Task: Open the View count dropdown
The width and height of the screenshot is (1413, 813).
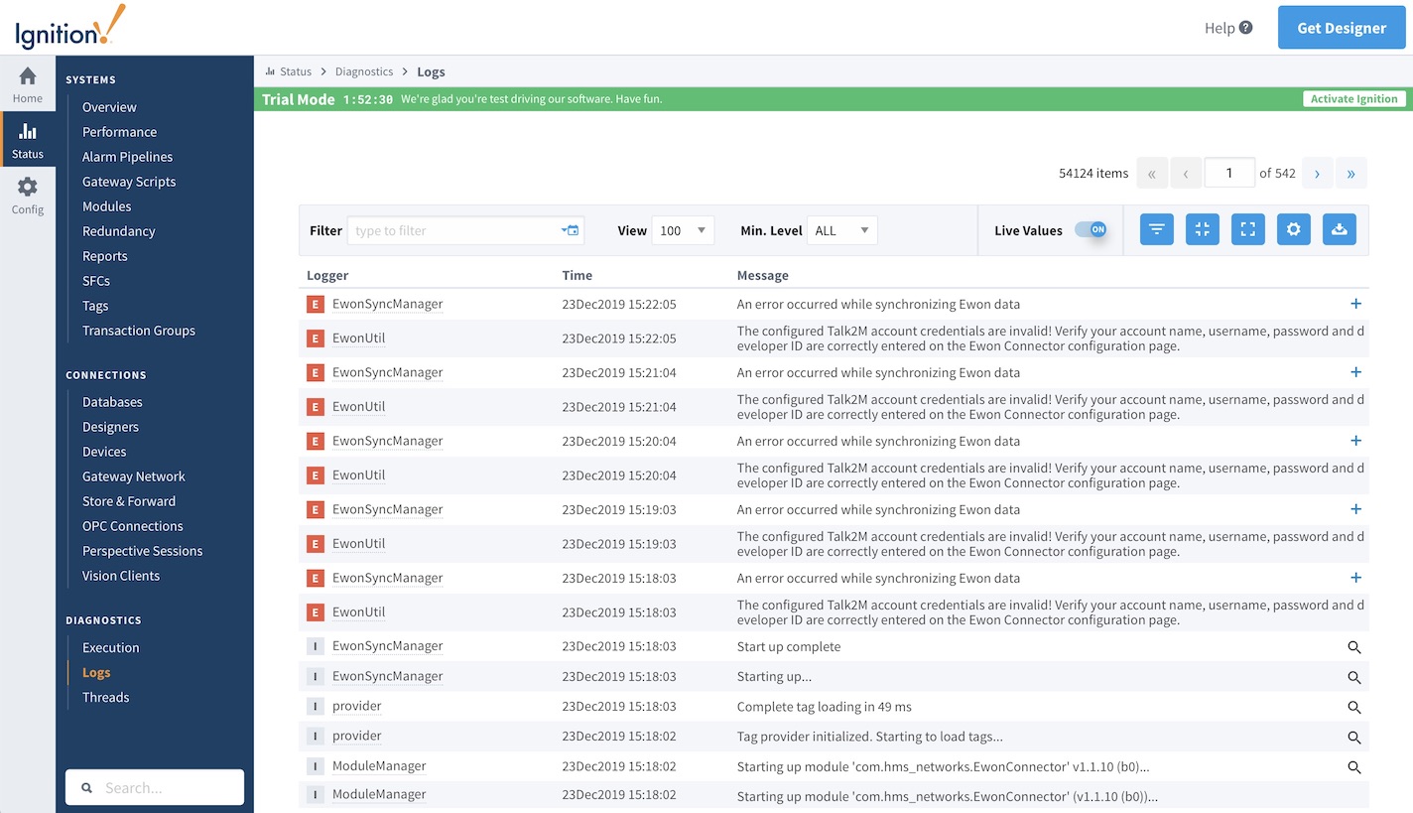Action: [x=683, y=230]
